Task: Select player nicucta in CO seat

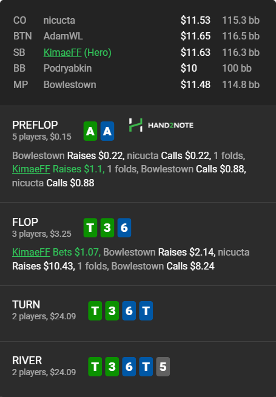Action: (59, 20)
